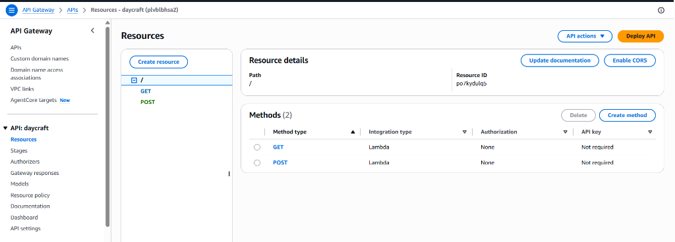Open POST method link in Methods table
Screen dimensions: 675x242
click(279, 162)
